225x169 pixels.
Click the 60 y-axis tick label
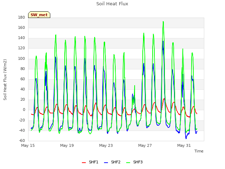(23, 79)
